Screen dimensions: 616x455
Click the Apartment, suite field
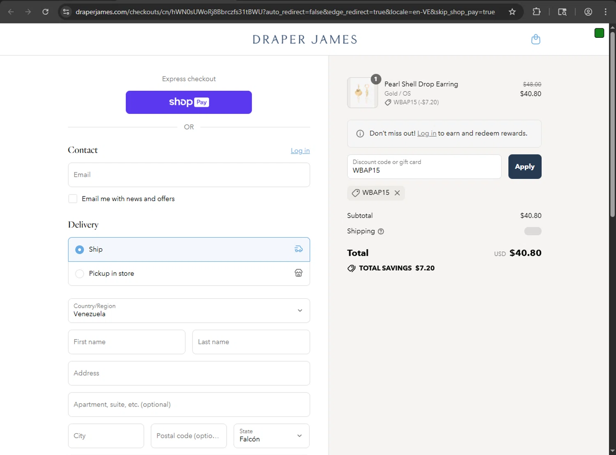click(x=189, y=404)
